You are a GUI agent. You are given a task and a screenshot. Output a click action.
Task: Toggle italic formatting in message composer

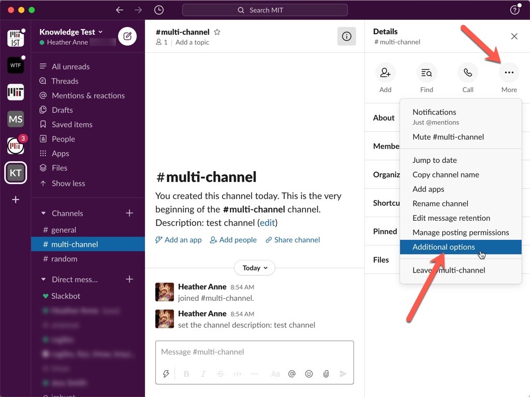[203, 374]
